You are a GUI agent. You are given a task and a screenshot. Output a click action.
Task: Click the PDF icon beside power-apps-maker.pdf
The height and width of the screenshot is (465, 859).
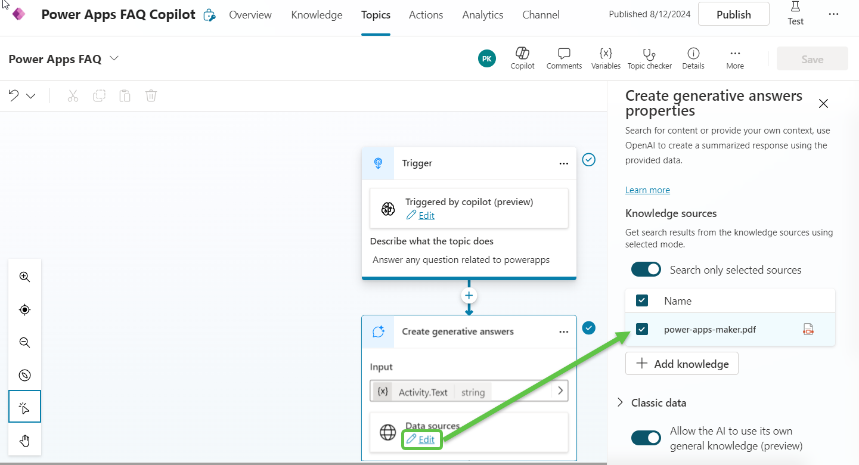pyautogui.click(x=808, y=328)
